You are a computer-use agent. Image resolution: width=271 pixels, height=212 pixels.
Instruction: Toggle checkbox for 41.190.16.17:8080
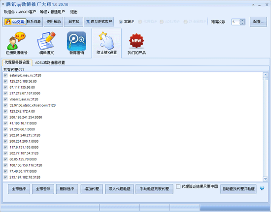tap(5, 123)
